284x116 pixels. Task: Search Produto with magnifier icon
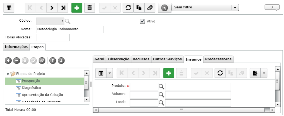coord(161,87)
